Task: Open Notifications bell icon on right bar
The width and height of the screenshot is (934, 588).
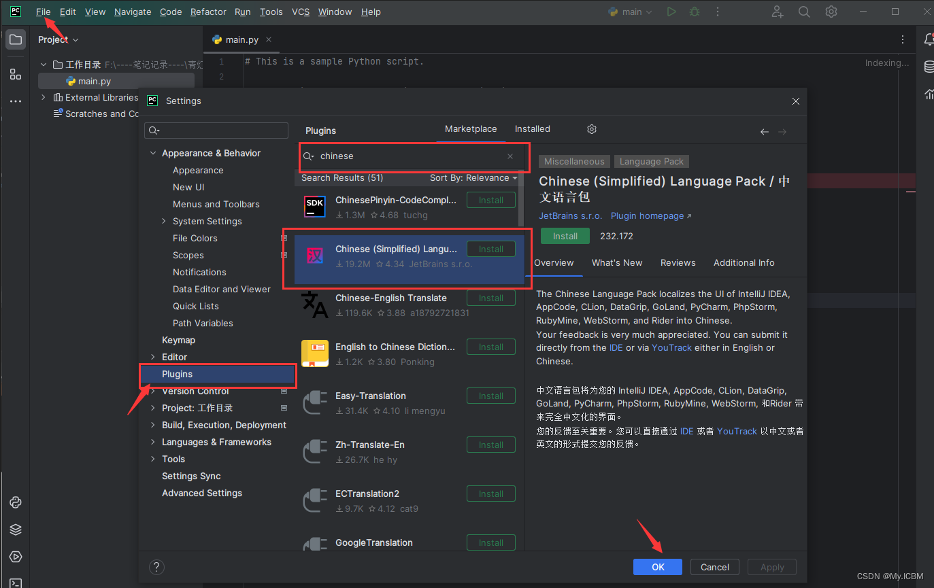Action: coord(929,39)
